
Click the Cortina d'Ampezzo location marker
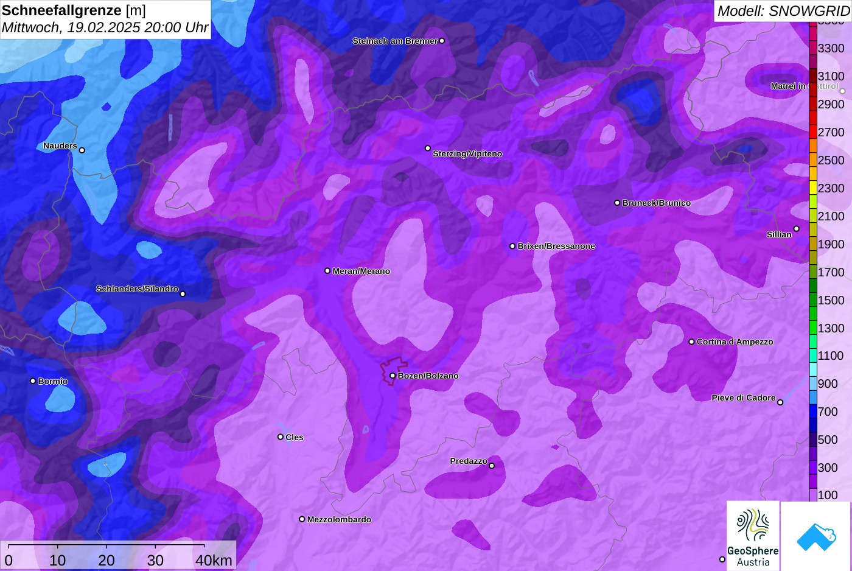691,342
